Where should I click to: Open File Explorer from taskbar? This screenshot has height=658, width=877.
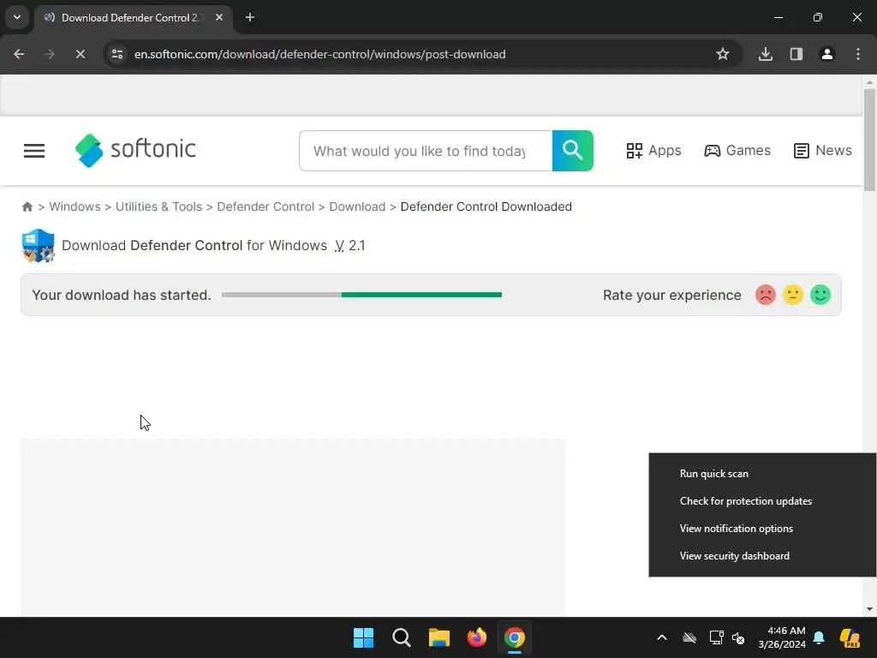point(439,637)
